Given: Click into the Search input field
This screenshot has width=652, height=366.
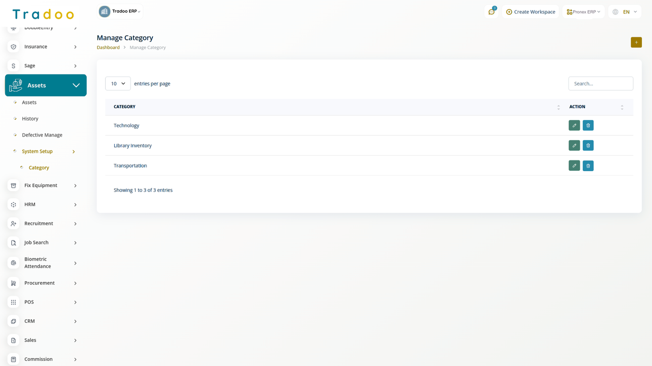Looking at the screenshot, I should (x=600, y=84).
